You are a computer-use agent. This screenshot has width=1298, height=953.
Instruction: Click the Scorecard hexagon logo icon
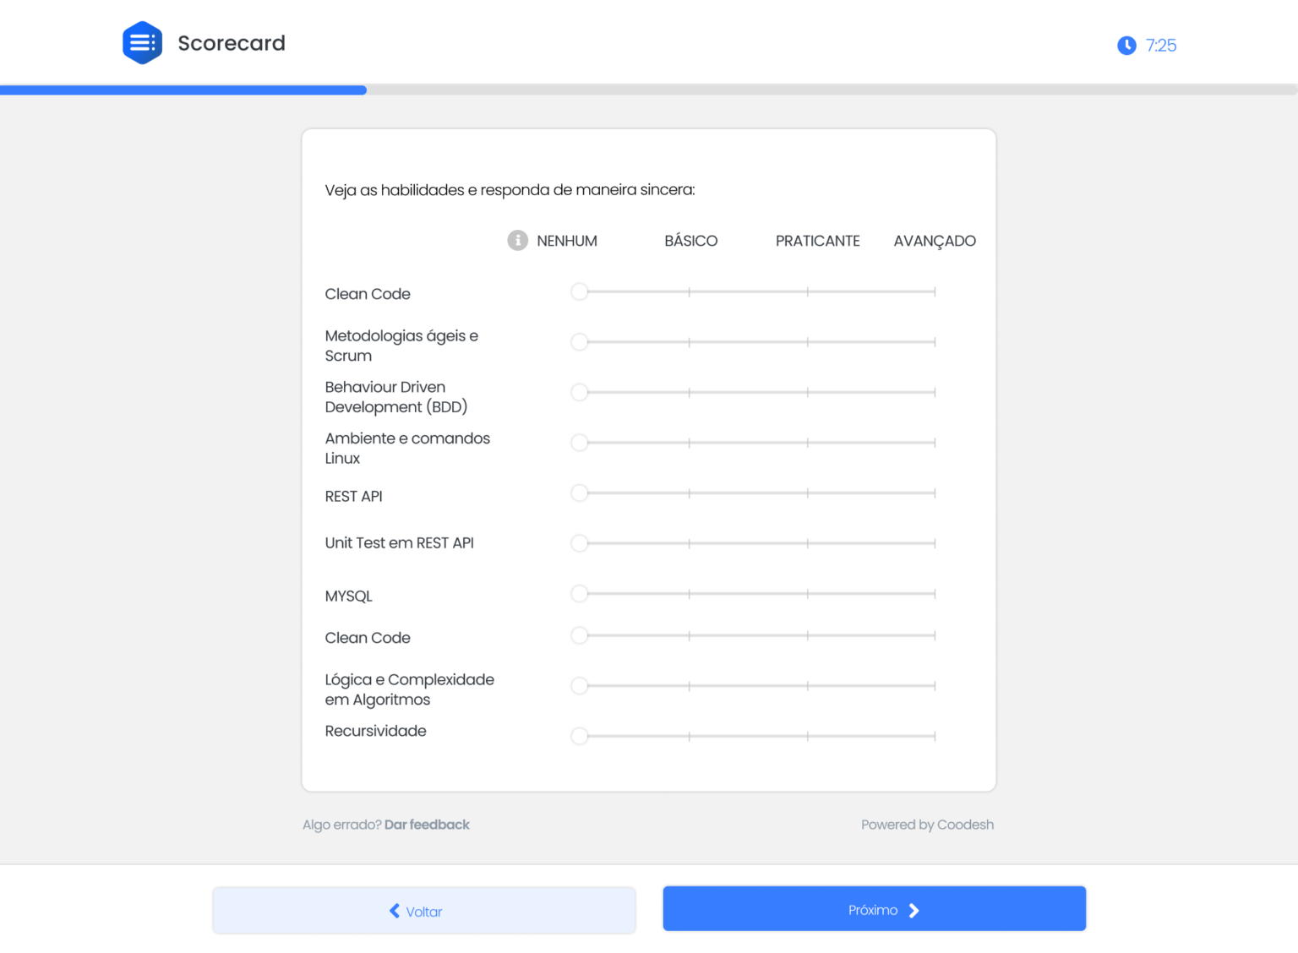(x=142, y=42)
